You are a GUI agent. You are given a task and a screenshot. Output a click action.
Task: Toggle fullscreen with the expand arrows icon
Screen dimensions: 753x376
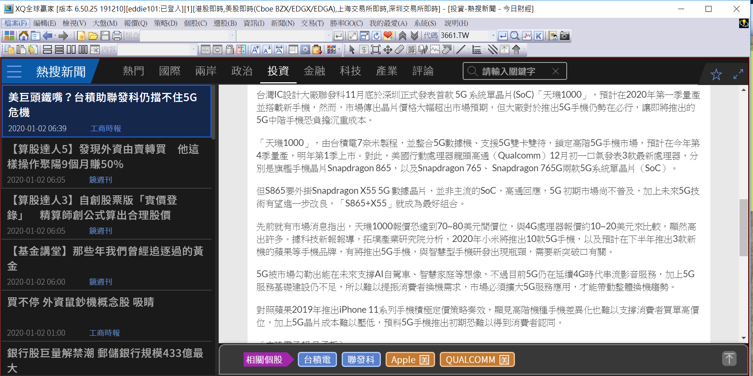[x=738, y=74]
